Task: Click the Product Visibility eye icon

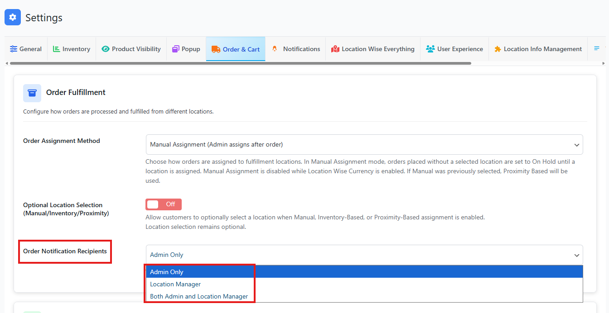Action: point(106,49)
